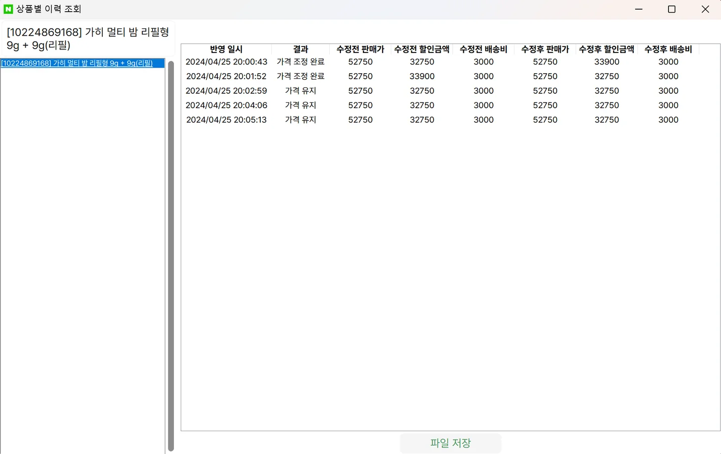Viewport: 721px width, 454px height.
Task: Click 수정전 할인금액 33900 in the 20:01:52 row
Action: (422, 76)
